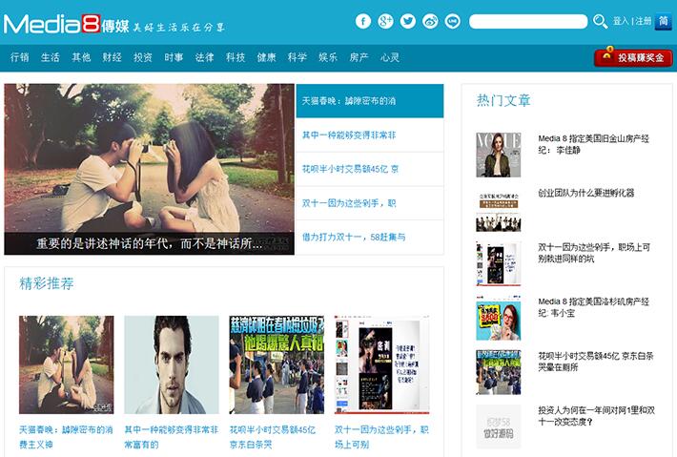
Task: Click inside the header search box
Action: pyautogui.click(x=527, y=21)
